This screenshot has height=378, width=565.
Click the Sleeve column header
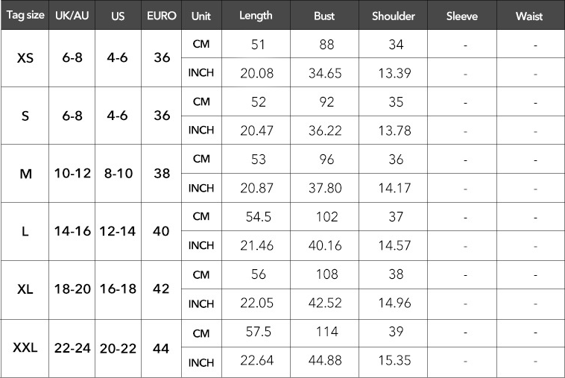pos(462,16)
